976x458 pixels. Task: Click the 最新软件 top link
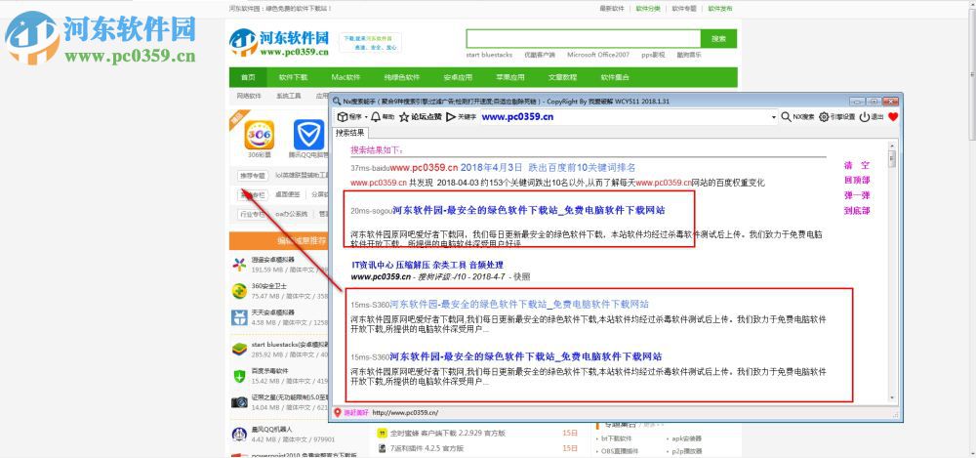(611, 9)
